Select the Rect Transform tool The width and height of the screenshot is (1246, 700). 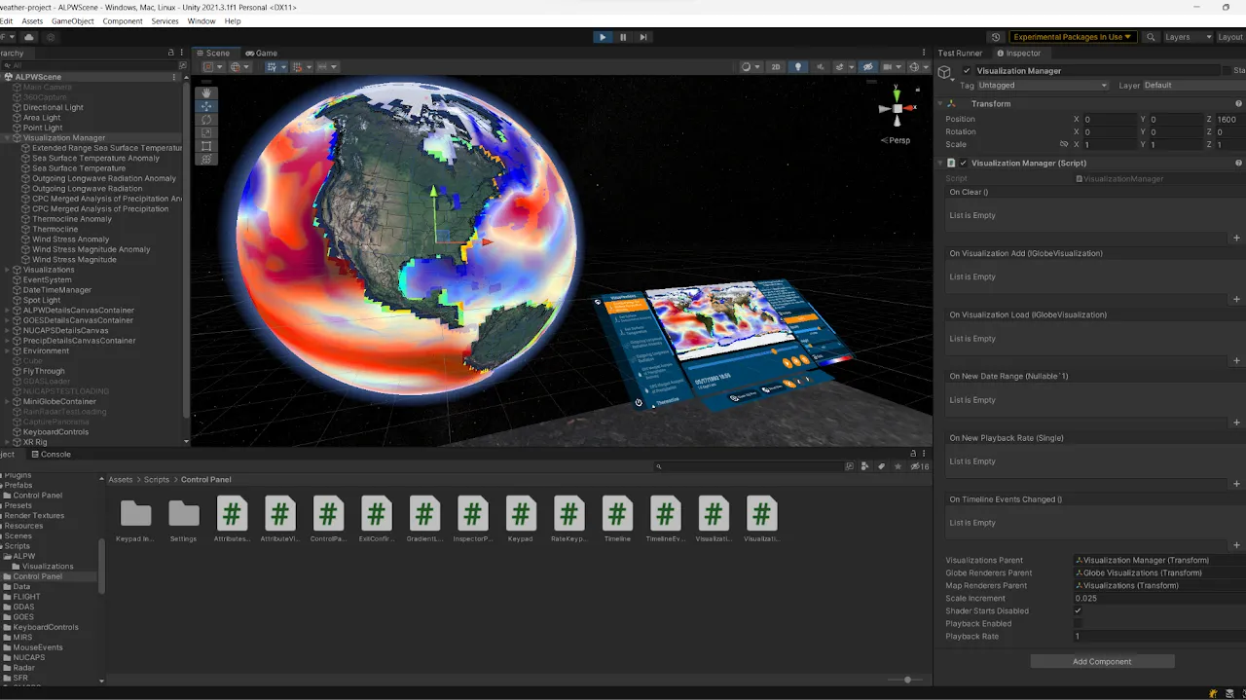pyautogui.click(x=206, y=146)
